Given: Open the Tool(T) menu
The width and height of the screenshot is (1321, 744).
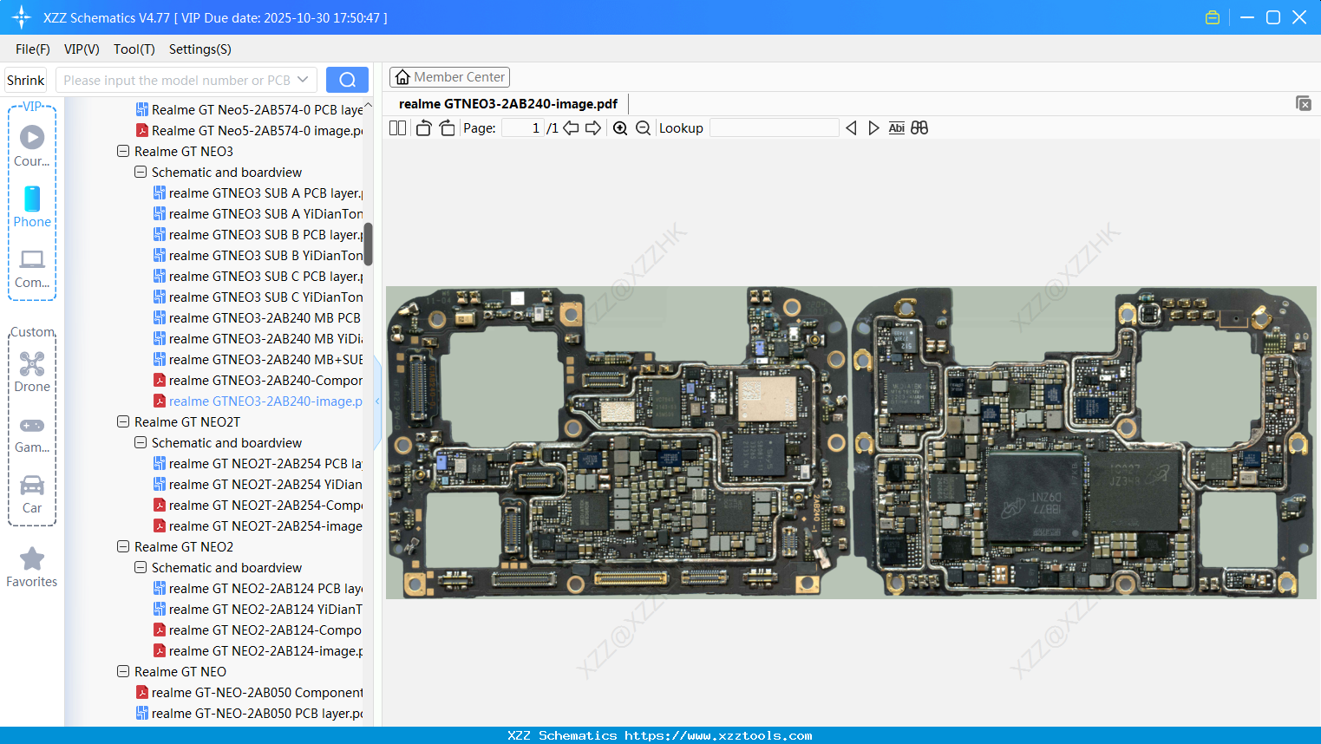Looking at the screenshot, I should click(134, 49).
